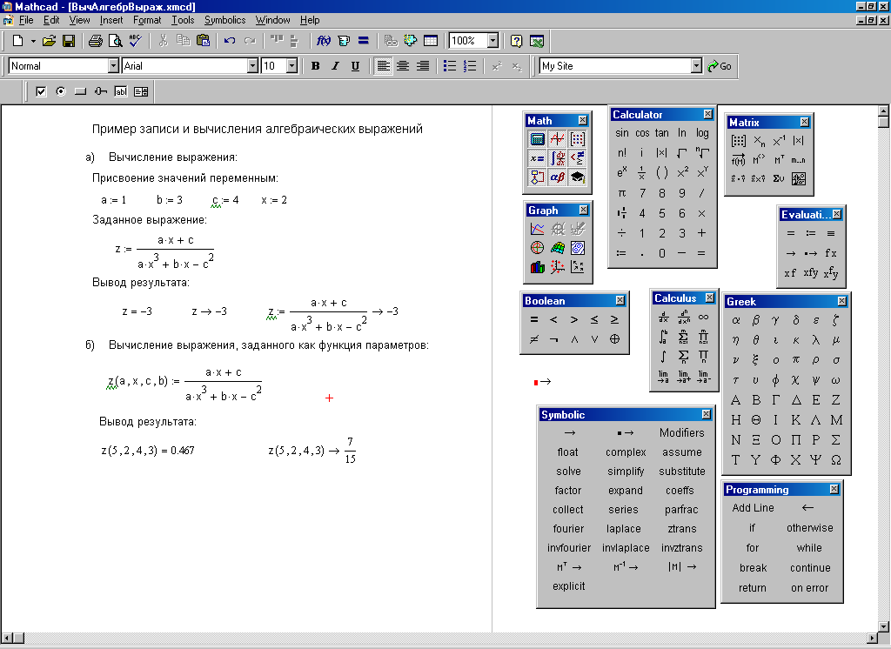Insert a 3D bar plot from Graph palette
The height and width of the screenshot is (649, 891).
[x=537, y=267]
